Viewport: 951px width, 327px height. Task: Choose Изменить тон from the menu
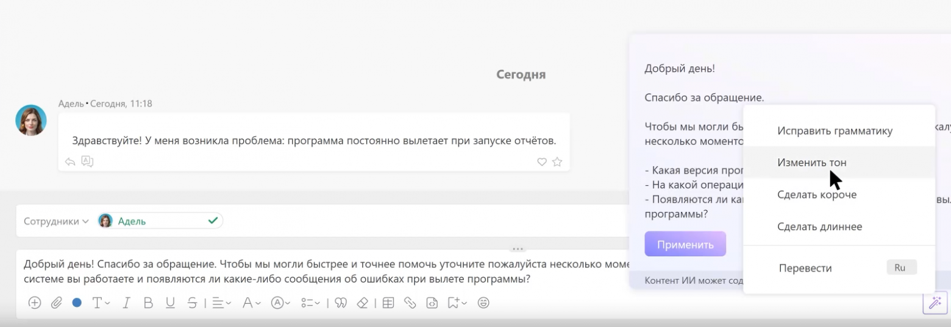[839, 163]
